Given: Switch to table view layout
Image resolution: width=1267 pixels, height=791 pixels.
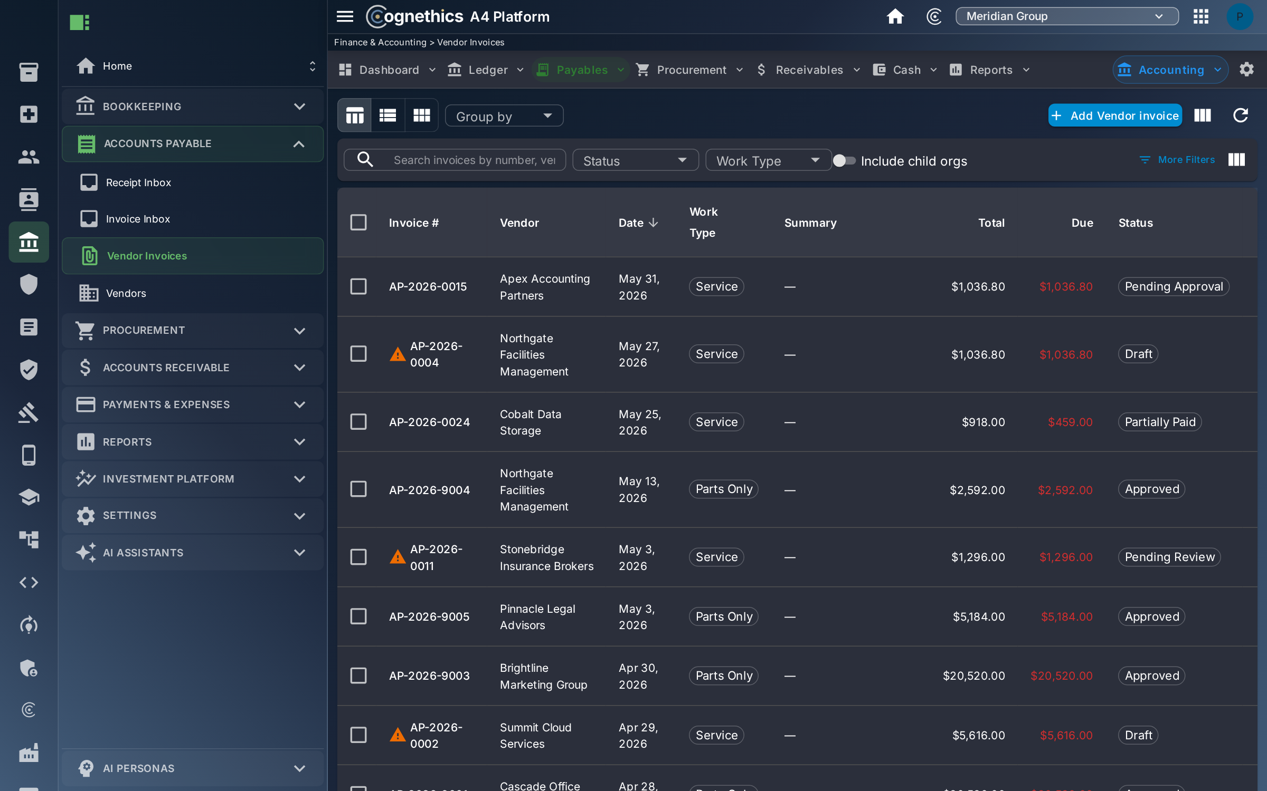Looking at the screenshot, I should pyautogui.click(x=355, y=115).
